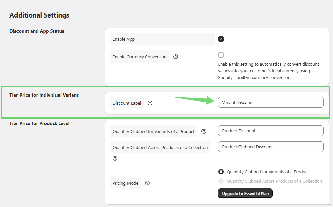
Task: Focus the Variant Discount text field
Action: click(x=270, y=102)
